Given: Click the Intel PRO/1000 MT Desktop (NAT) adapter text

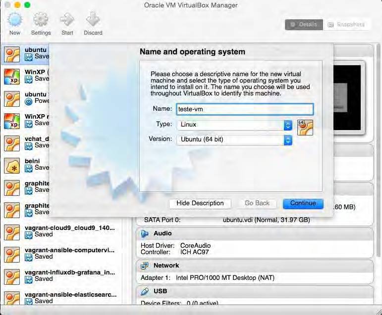Looking at the screenshot, I should tap(225, 278).
